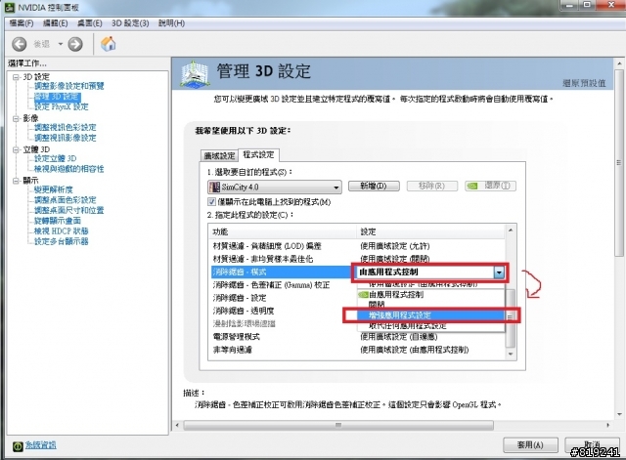
Task: Go to the Home icon
Action: point(108,44)
